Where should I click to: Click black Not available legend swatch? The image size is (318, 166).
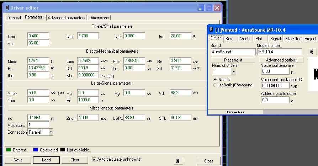tap(63, 150)
